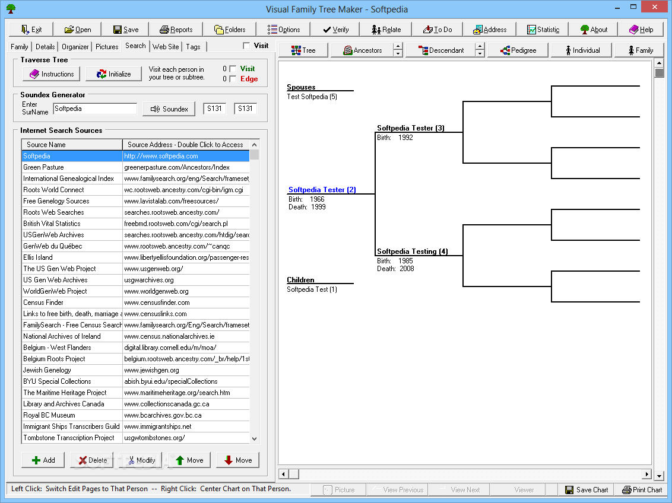Delete the selected search source
Screen dimensions: 672x503
point(92,460)
